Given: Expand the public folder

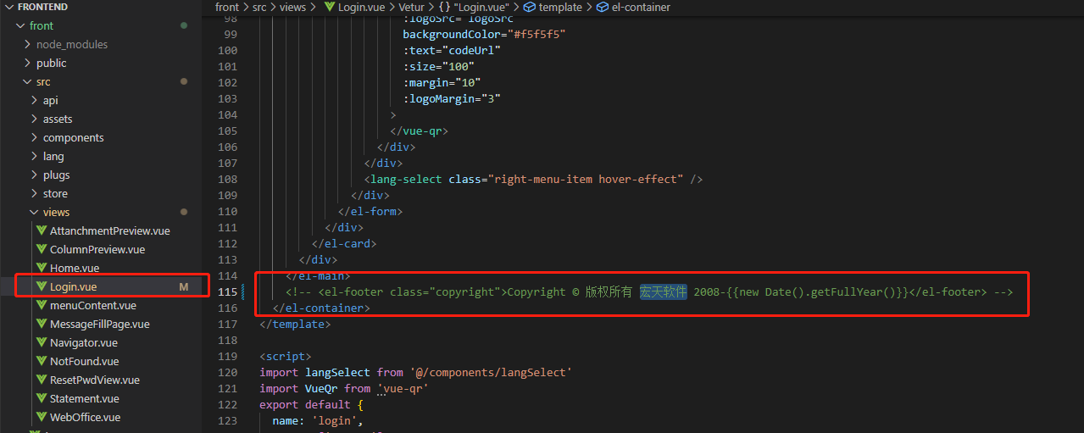Looking at the screenshot, I should point(27,63).
